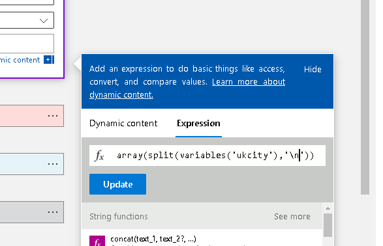Click the main page vertical scrollbar
Screen dimensions: 383x246
[365, 98]
